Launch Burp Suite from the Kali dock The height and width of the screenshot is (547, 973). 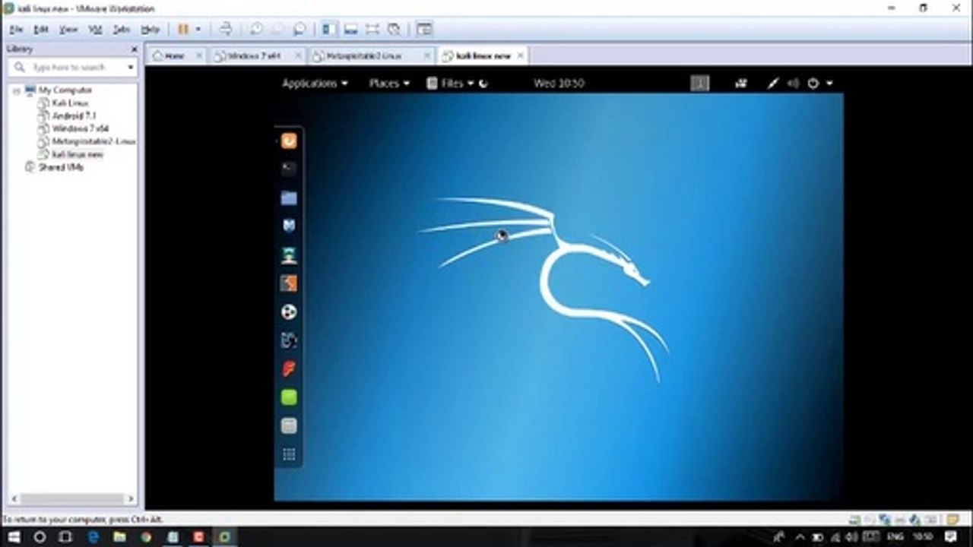[x=289, y=283]
